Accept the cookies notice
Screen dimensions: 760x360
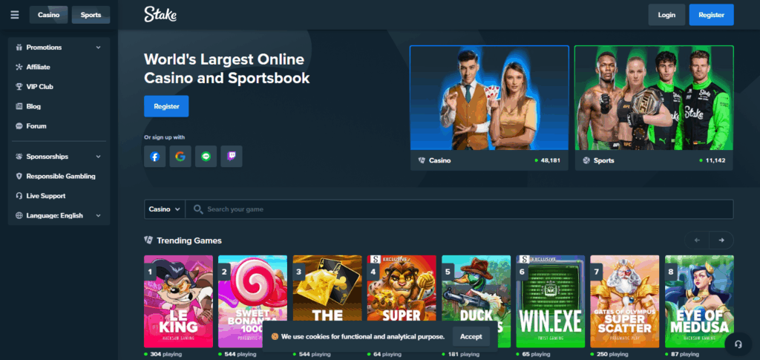point(471,336)
